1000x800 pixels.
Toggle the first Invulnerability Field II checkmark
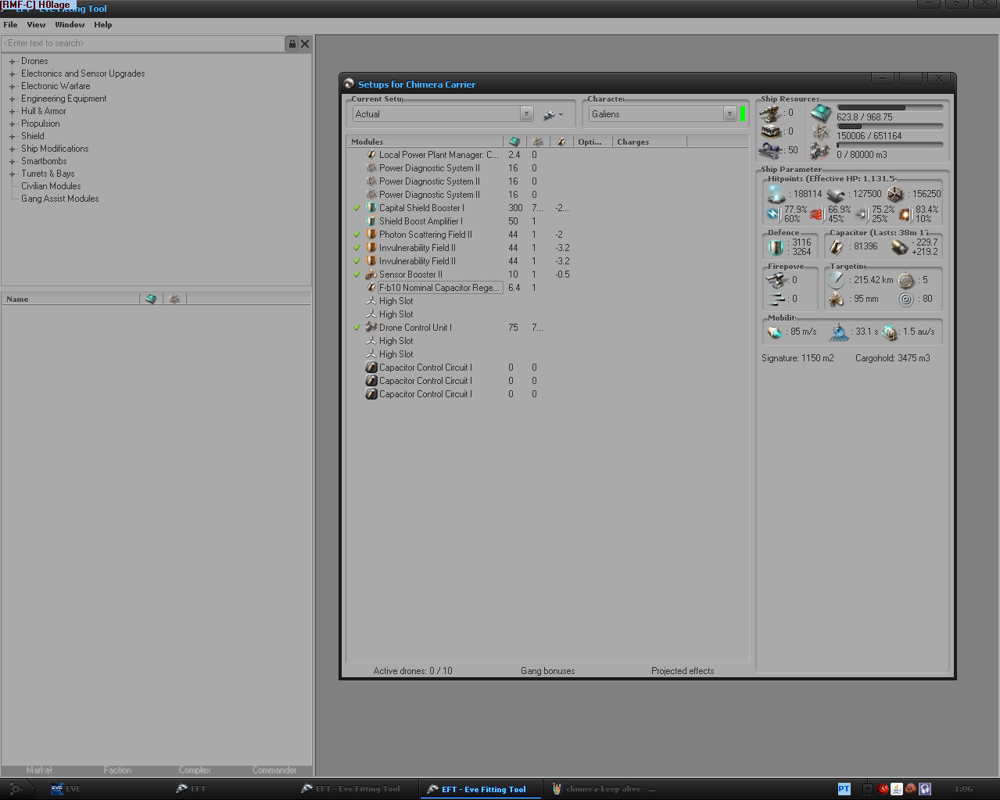click(357, 248)
